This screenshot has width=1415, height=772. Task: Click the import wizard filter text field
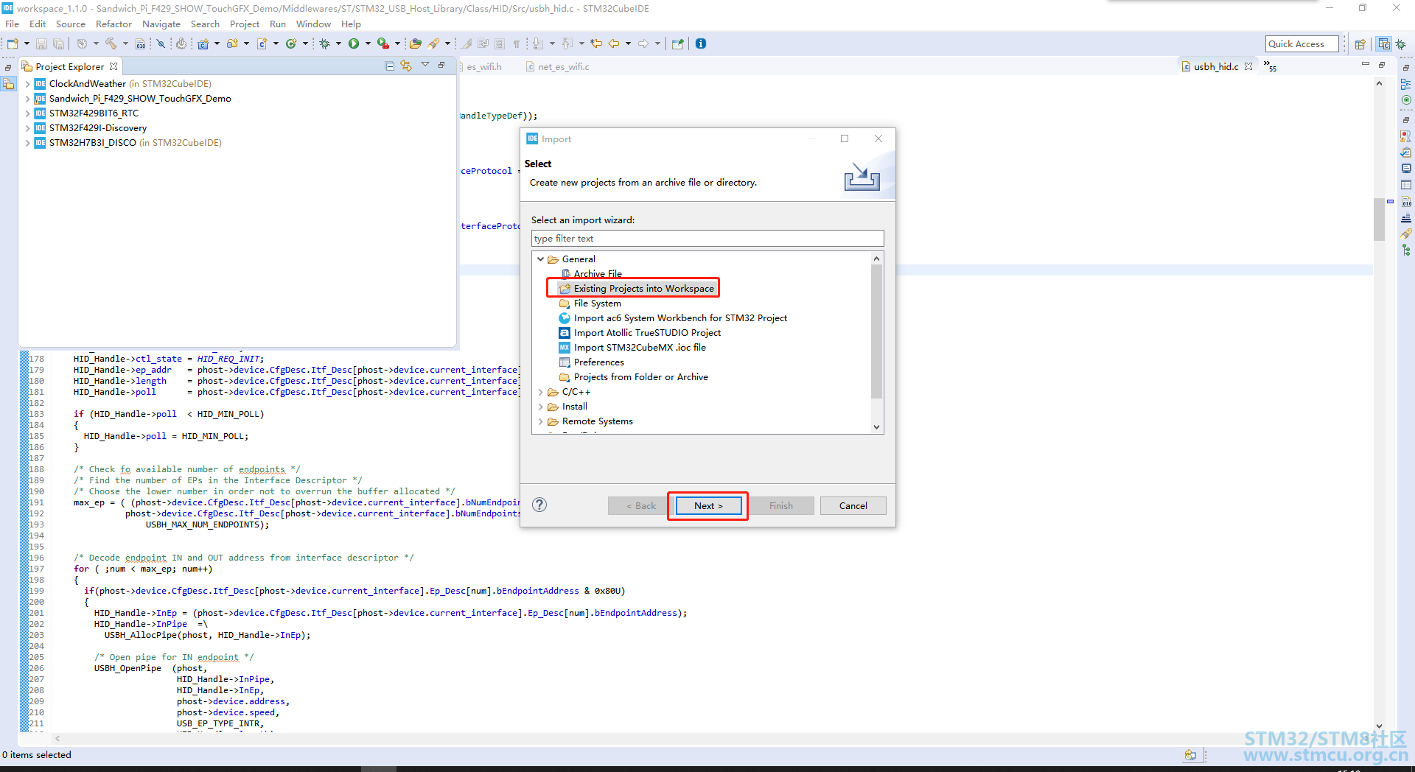[x=707, y=239]
